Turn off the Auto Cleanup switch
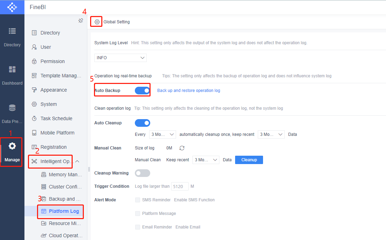This screenshot has width=386, height=240. 143,123
